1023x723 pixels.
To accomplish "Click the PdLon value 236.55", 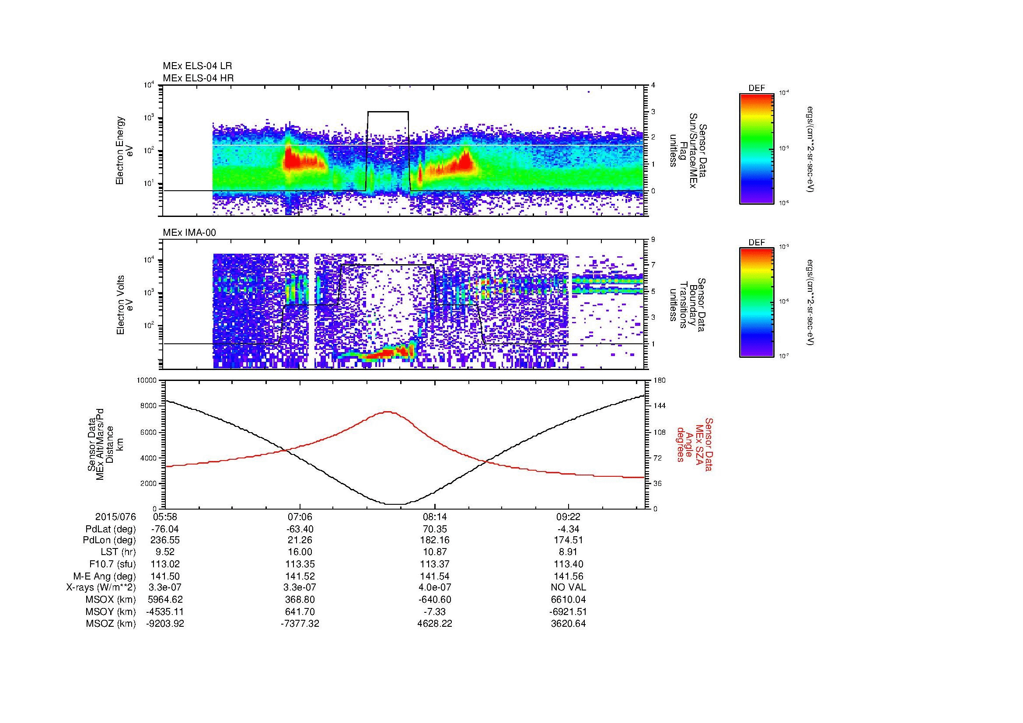I will click(x=165, y=540).
